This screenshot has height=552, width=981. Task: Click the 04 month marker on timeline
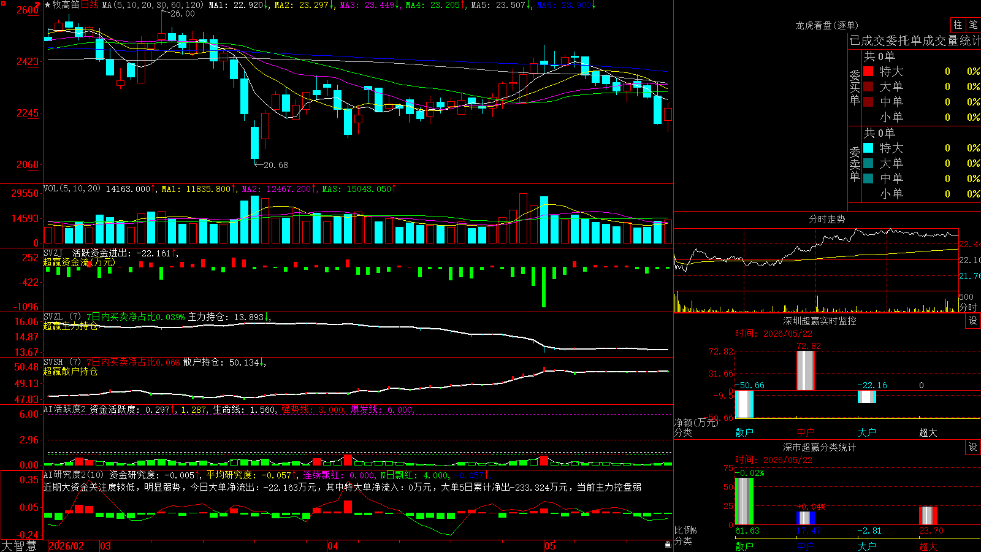click(x=333, y=546)
